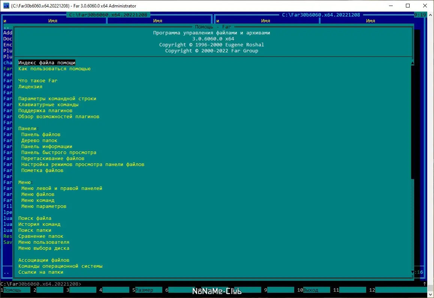The image size is (434, 298).
Task: Open 'Команды операционной системы' help topic
Action: click(x=60, y=266)
